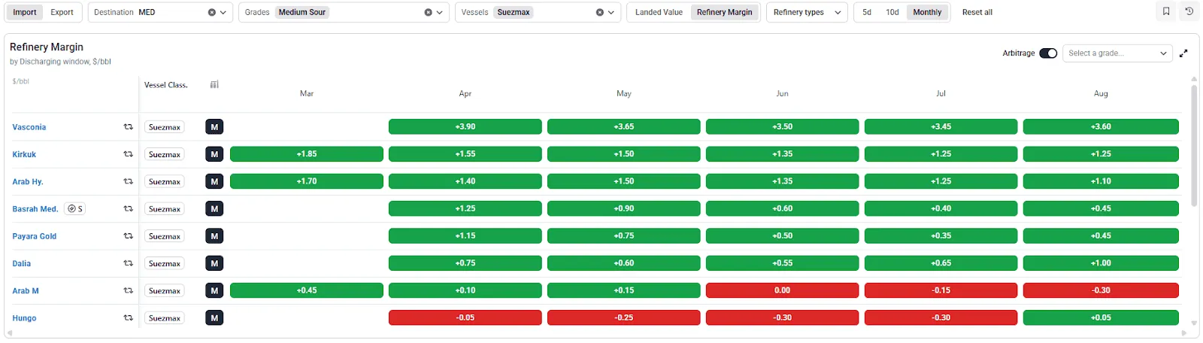Open Suezmax vessel class for Hungo
Image resolution: width=1203 pixels, height=343 pixels.
pyautogui.click(x=165, y=318)
